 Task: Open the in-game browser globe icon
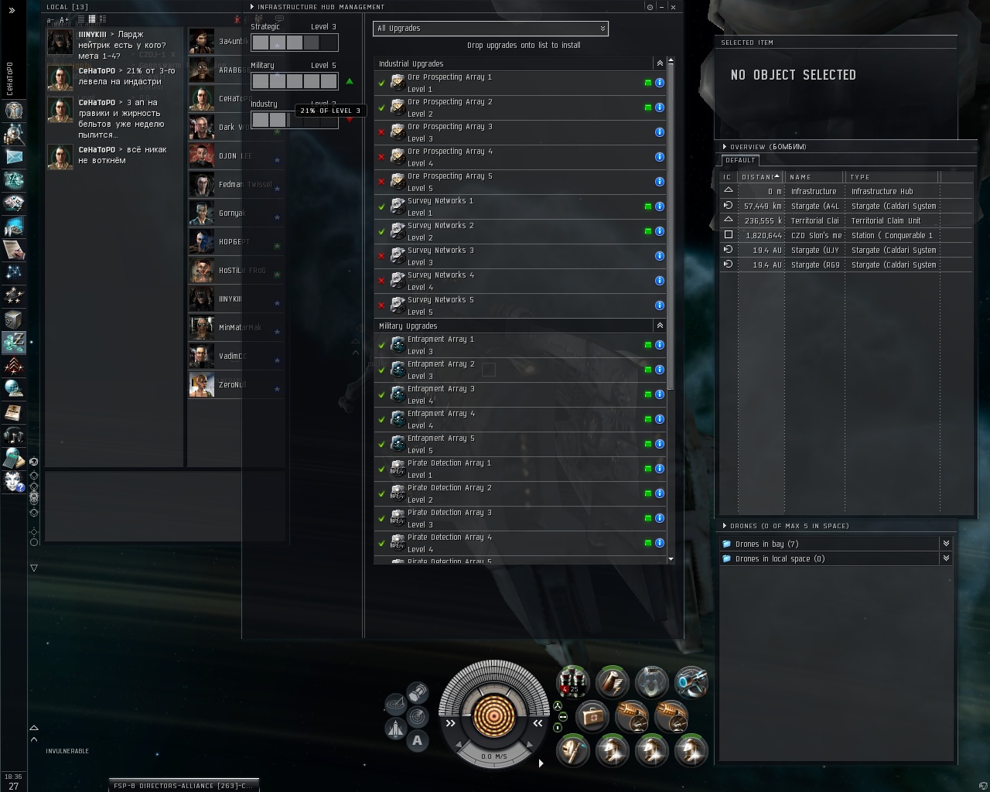point(14,388)
